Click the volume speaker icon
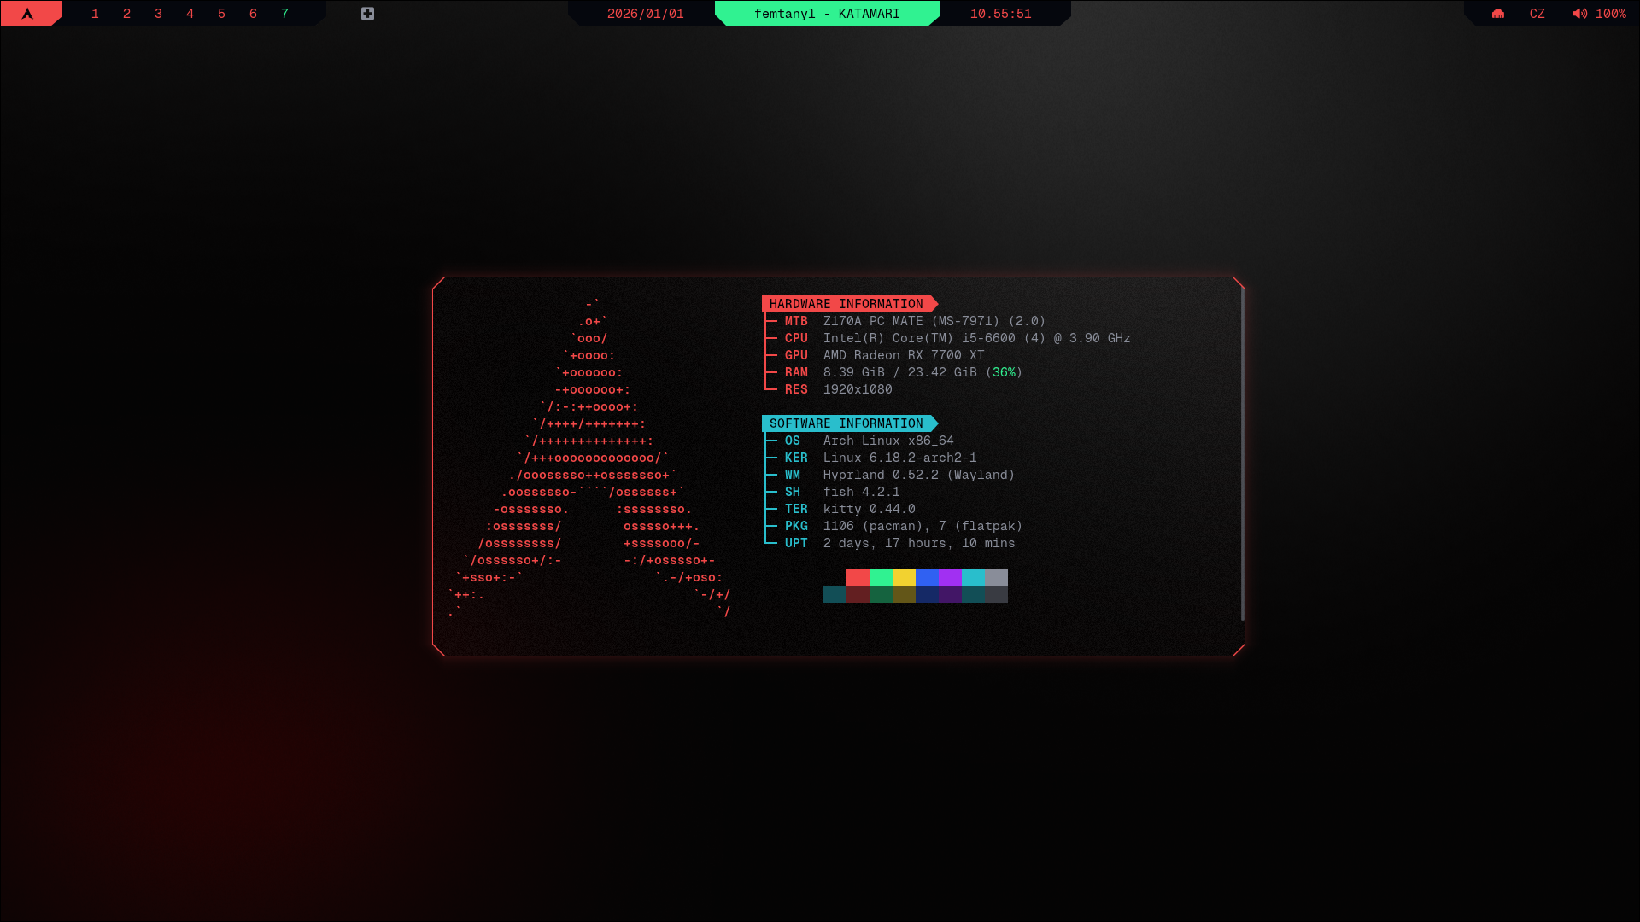Screen dimensions: 1640x922 tap(1579, 14)
